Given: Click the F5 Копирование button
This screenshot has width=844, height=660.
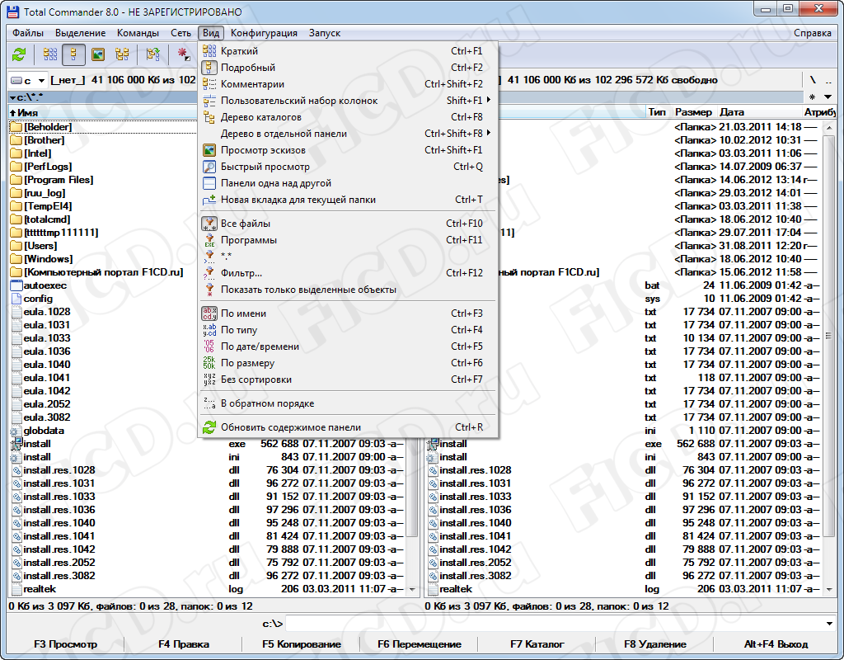Looking at the screenshot, I should pyautogui.click(x=302, y=644).
